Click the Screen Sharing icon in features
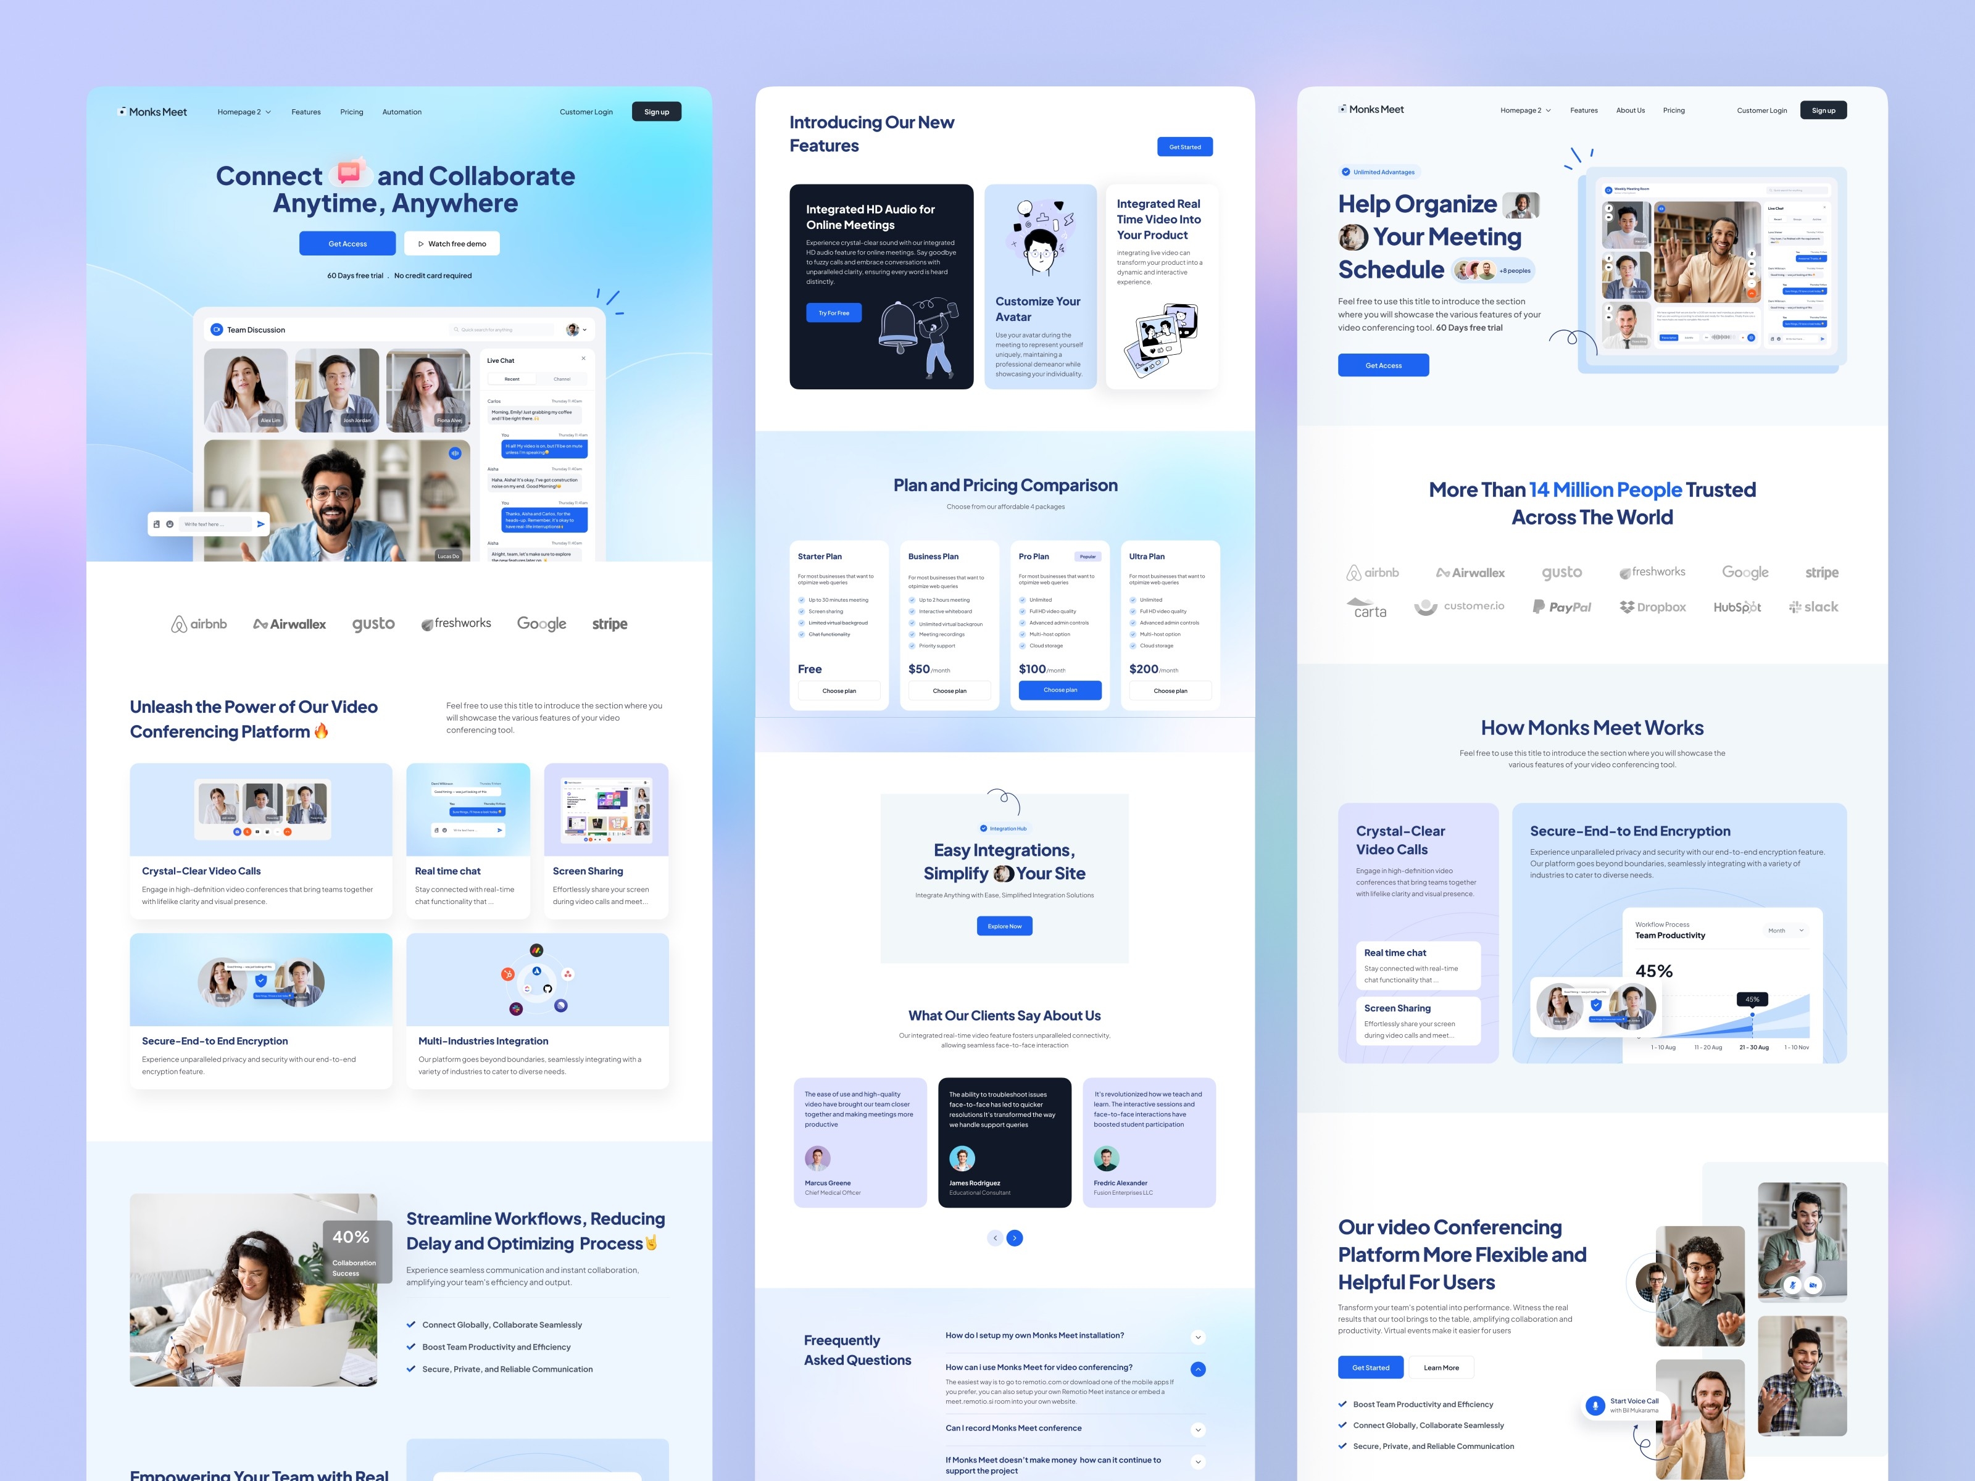Viewport: 1975px width, 1481px height. 608,809
